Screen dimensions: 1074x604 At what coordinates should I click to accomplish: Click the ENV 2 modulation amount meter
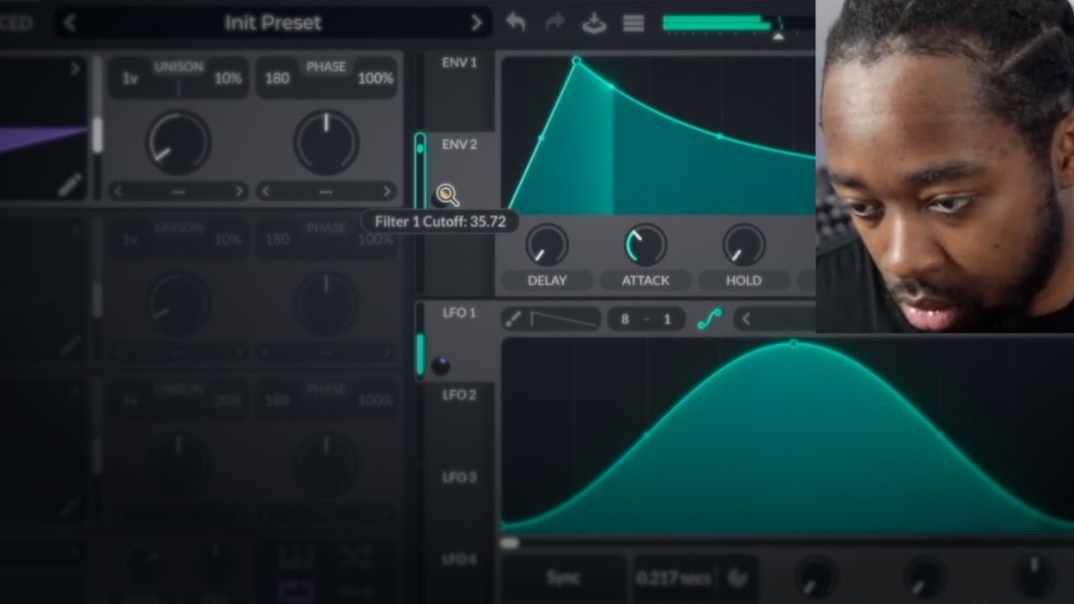click(x=420, y=171)
